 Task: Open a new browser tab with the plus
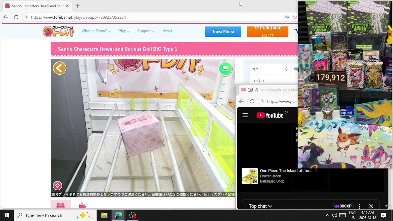(x=78, y=6)
